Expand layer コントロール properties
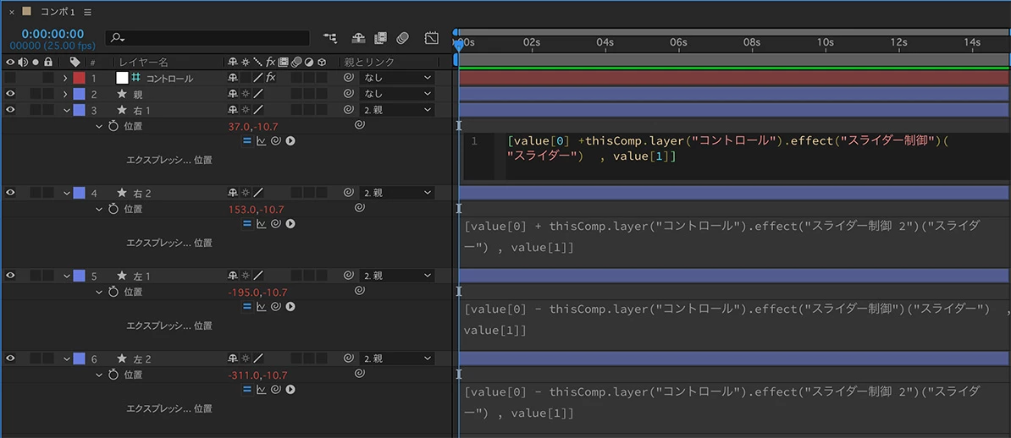The image size is (1011, 438). pyautogui.click(x=65, y=78)
